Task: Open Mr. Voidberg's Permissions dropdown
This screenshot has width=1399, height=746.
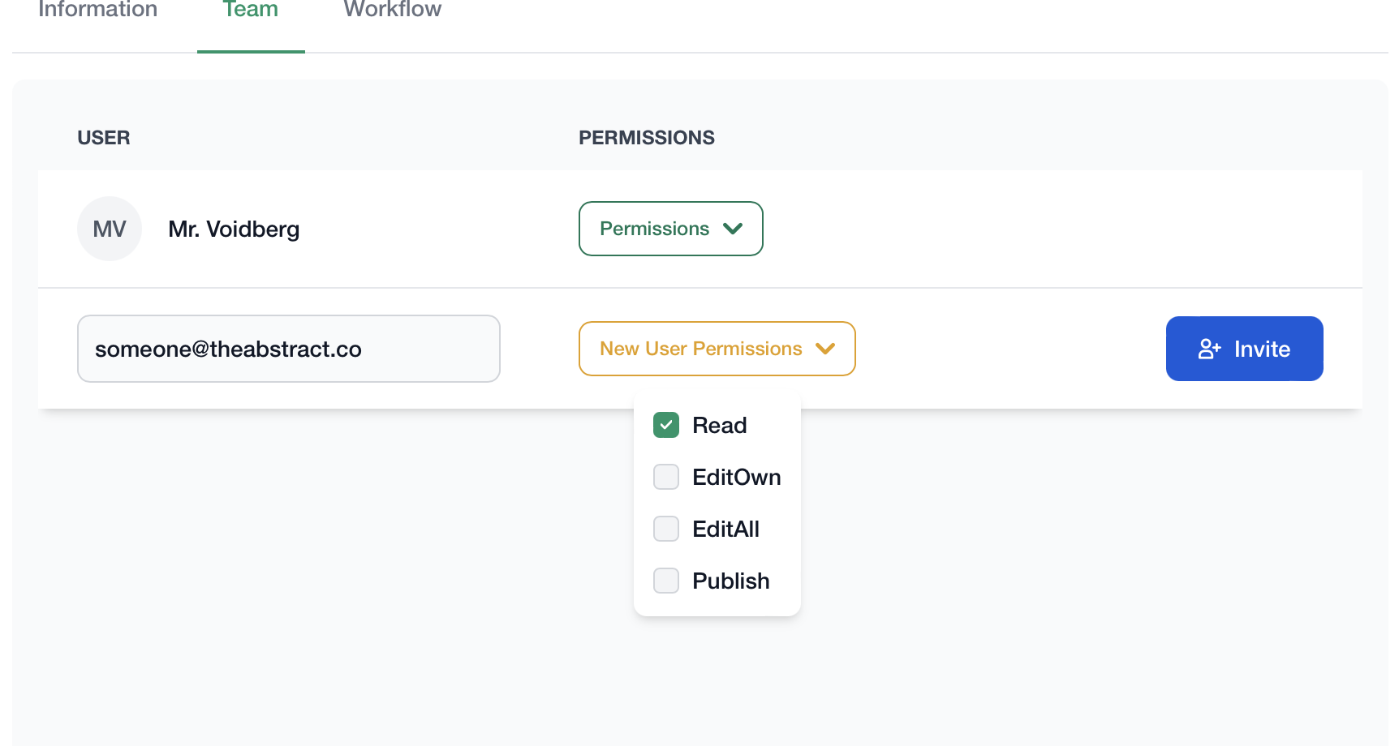Action: click(670, 229)
